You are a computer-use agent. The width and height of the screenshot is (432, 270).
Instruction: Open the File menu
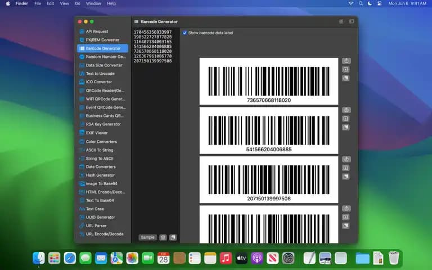(38, 3)
